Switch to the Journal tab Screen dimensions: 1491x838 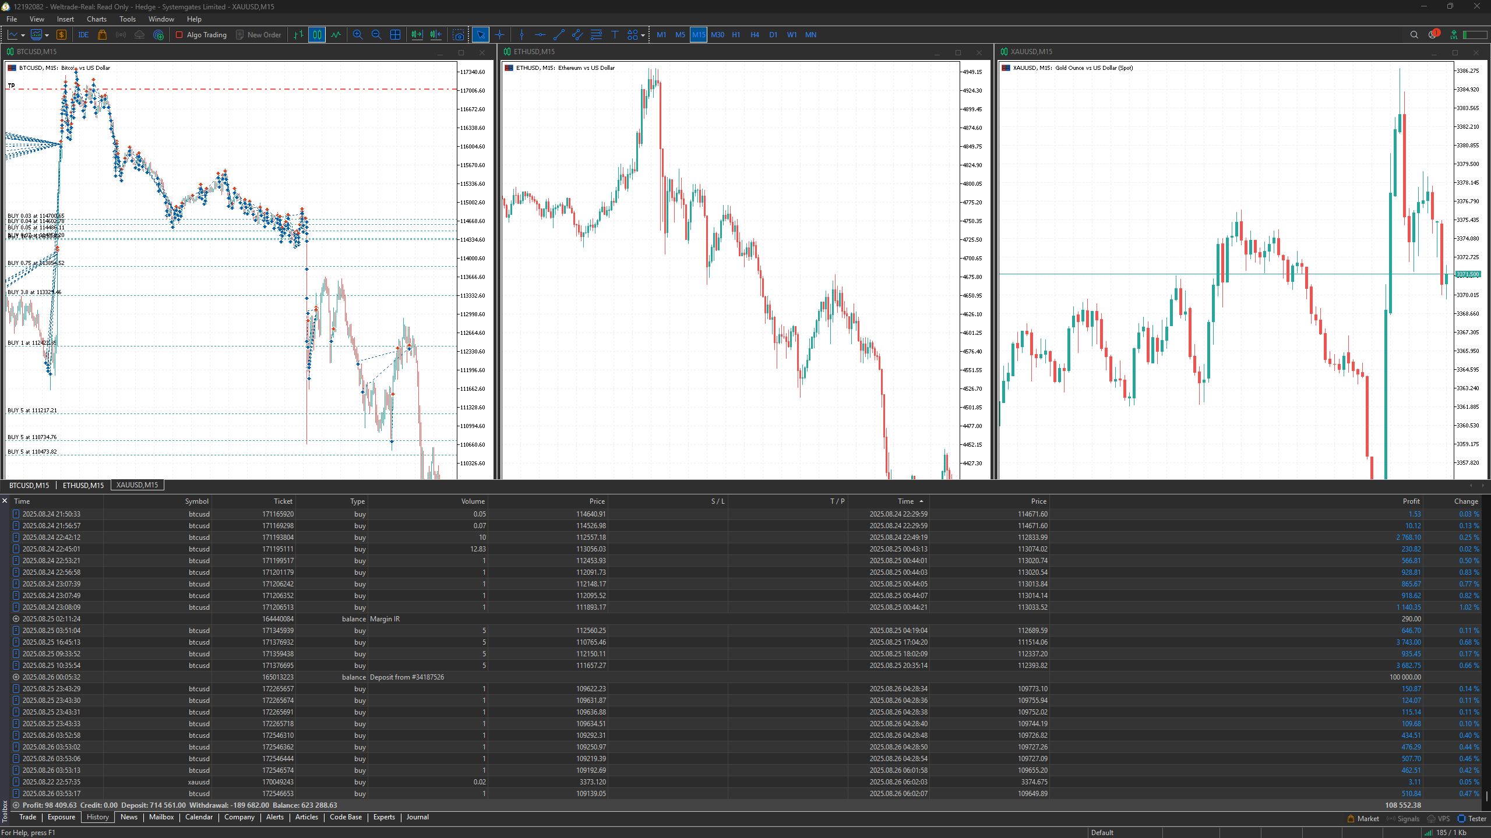(417, 817)
